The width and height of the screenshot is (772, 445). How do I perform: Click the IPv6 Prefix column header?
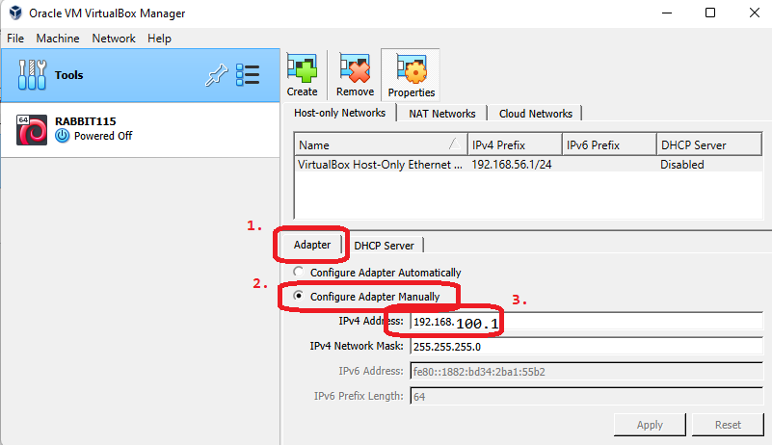[x=609, y=145]
